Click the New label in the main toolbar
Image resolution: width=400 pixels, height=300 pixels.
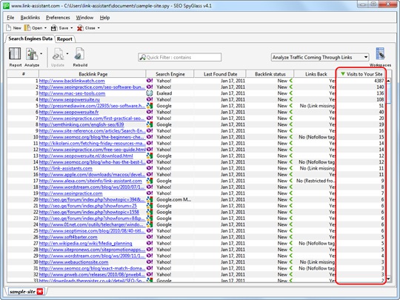tap(17, 28)
